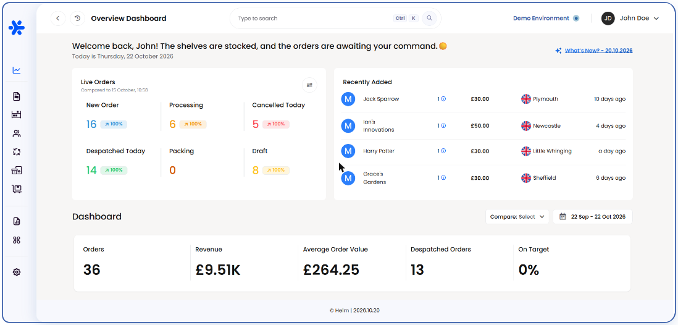Click the Demo Environment status indicator dot

point(576,18)
